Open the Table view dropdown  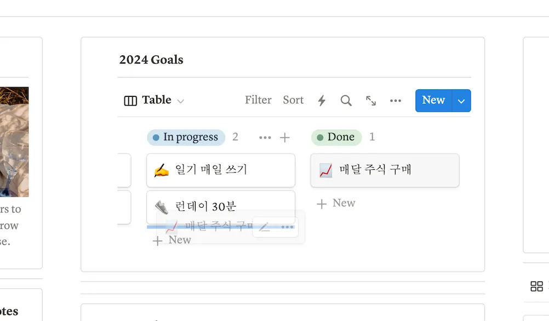coord(154,100)
